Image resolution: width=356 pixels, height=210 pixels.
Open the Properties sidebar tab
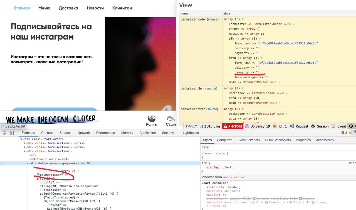pos(303,140)
